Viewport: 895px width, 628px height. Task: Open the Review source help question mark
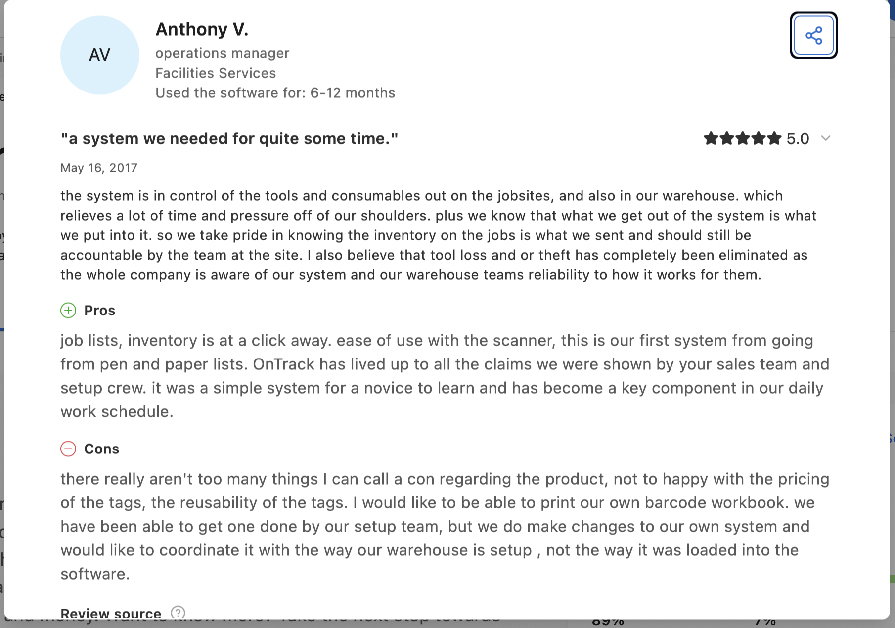click(178, 613)
